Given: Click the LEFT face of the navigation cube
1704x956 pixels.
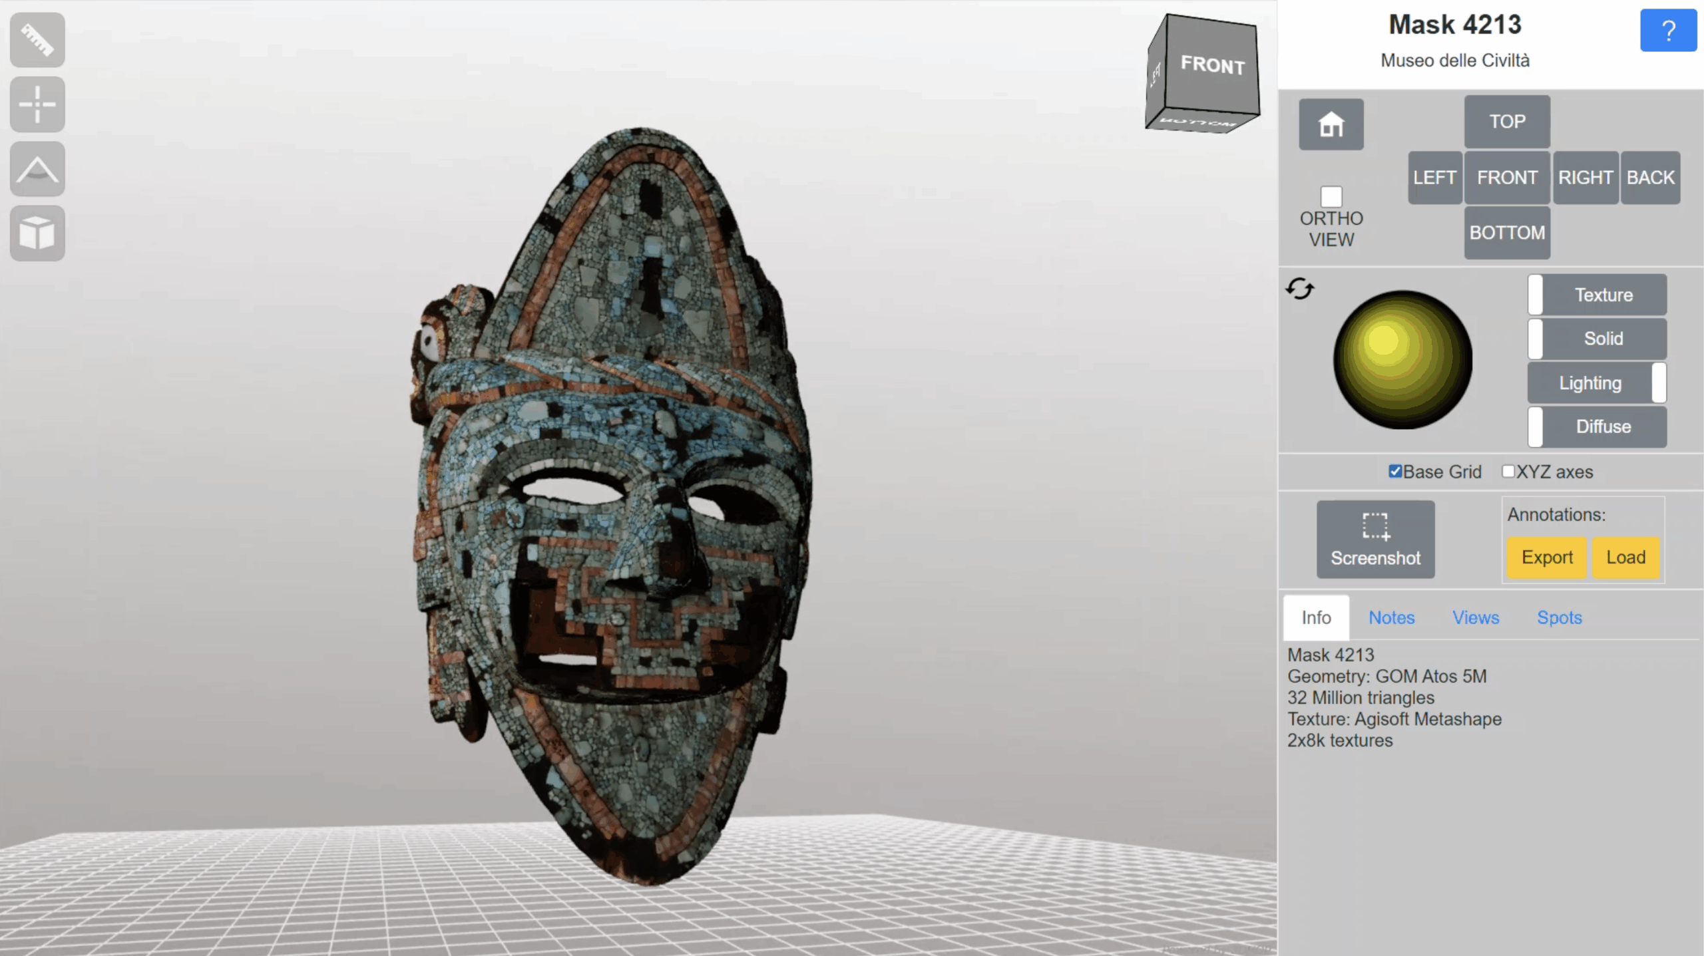Looking at the screenshot, I should [x=1156, y=73].
